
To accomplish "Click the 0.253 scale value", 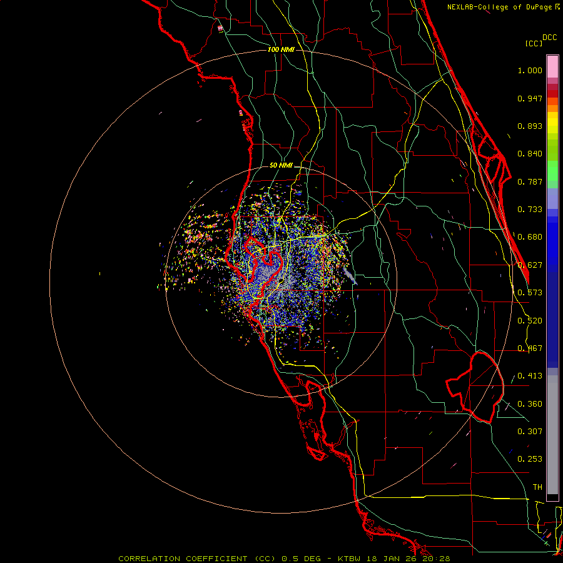I will tap(530, 459).
